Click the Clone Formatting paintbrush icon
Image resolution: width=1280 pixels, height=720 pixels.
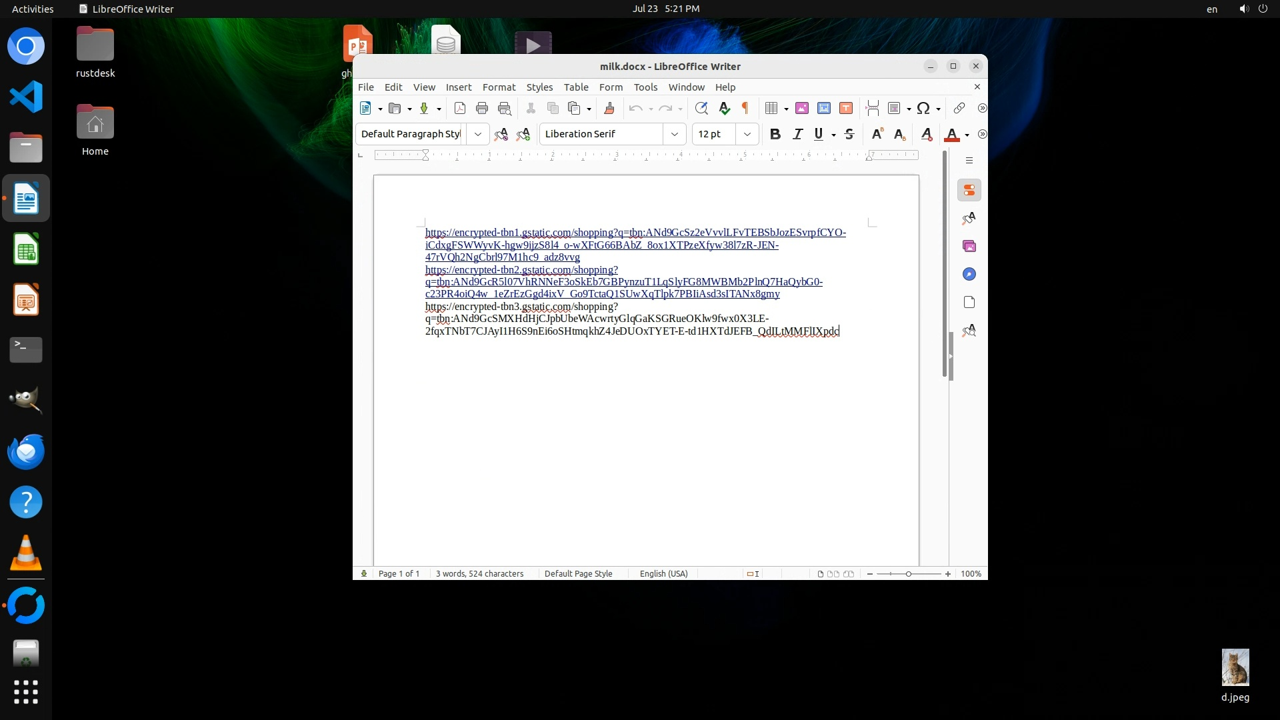pos(609,108)
